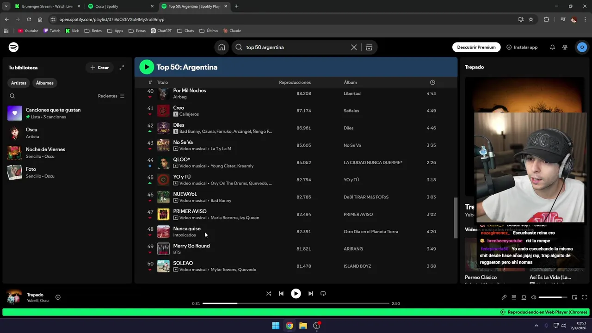Click YO y TÚ album cover thumbnail

click(163, 180)
